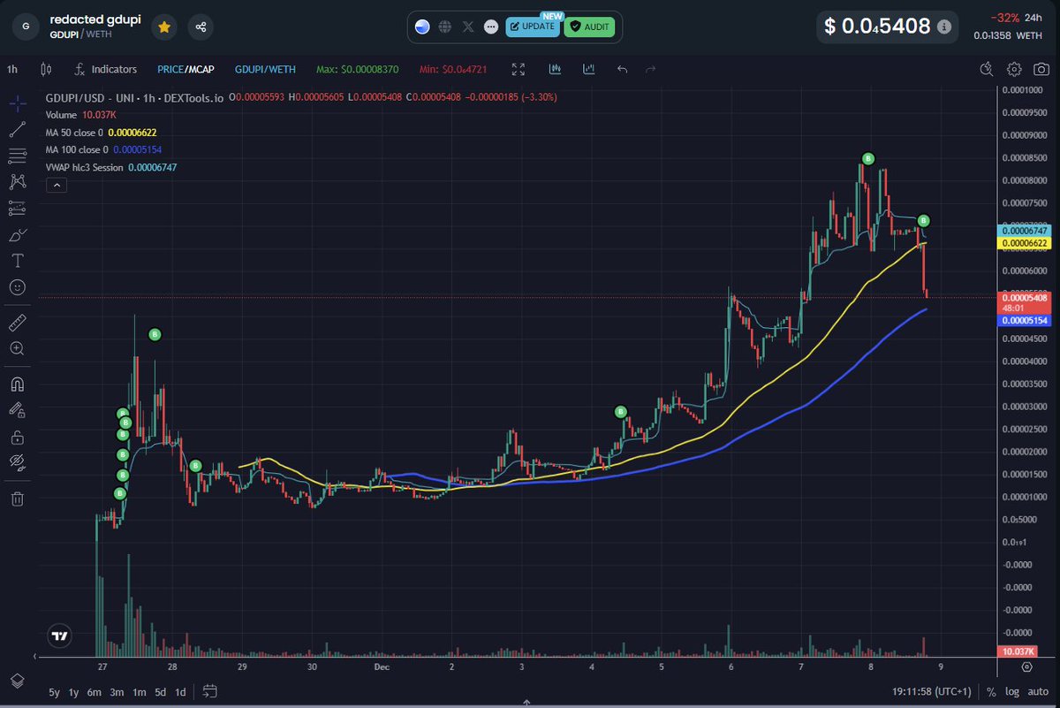Collapse the indicator legend with the caret arrow
Viewport: 1060px width, 708px height.
click(57, 185)
